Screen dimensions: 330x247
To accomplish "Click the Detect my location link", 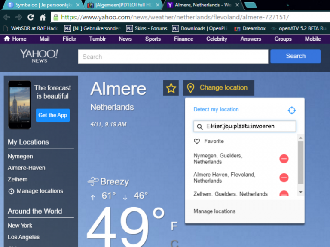I will click(216, 109).
